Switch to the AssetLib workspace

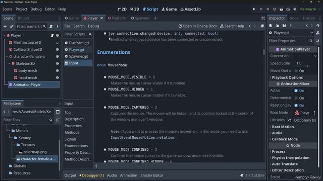coord(191,9)
